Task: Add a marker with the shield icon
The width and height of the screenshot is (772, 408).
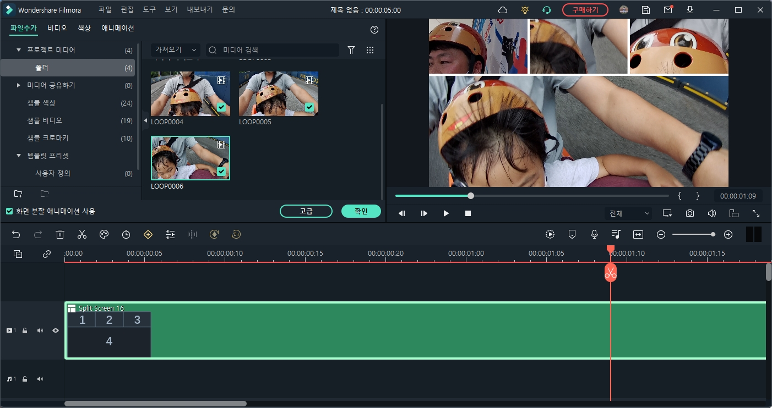Action: click(572, 235)
